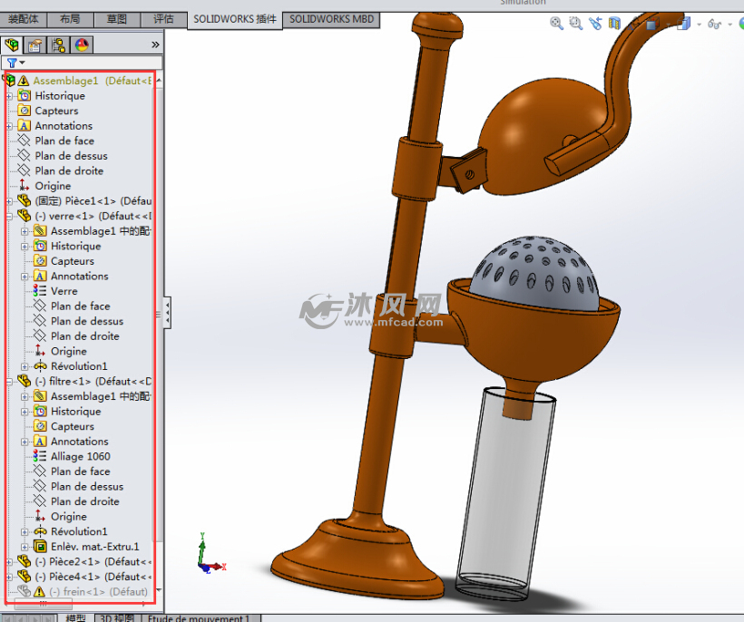
Task: Select the Zoom to Area tool
Action: [x=576, y=23]
